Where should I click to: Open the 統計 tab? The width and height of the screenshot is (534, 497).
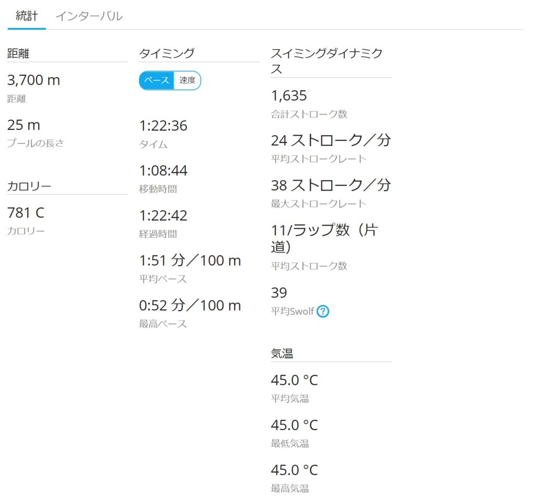point(27,16)
